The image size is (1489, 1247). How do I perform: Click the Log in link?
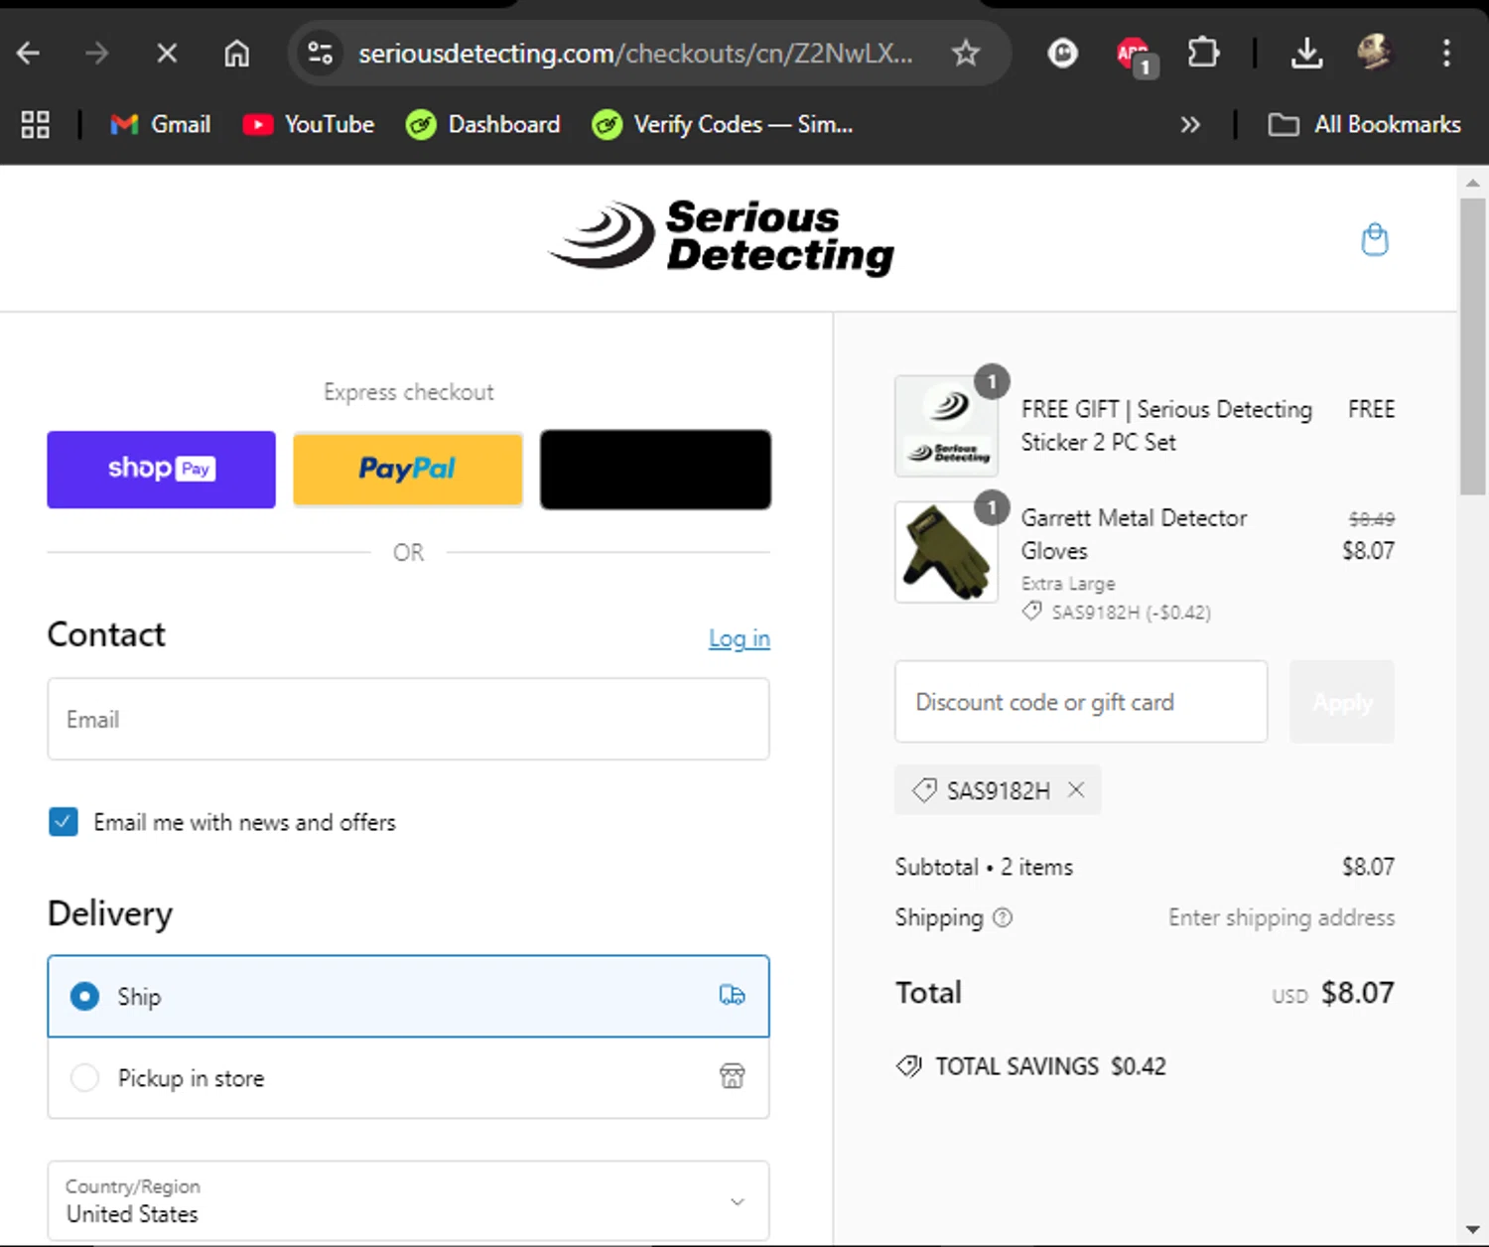point(740,638)
